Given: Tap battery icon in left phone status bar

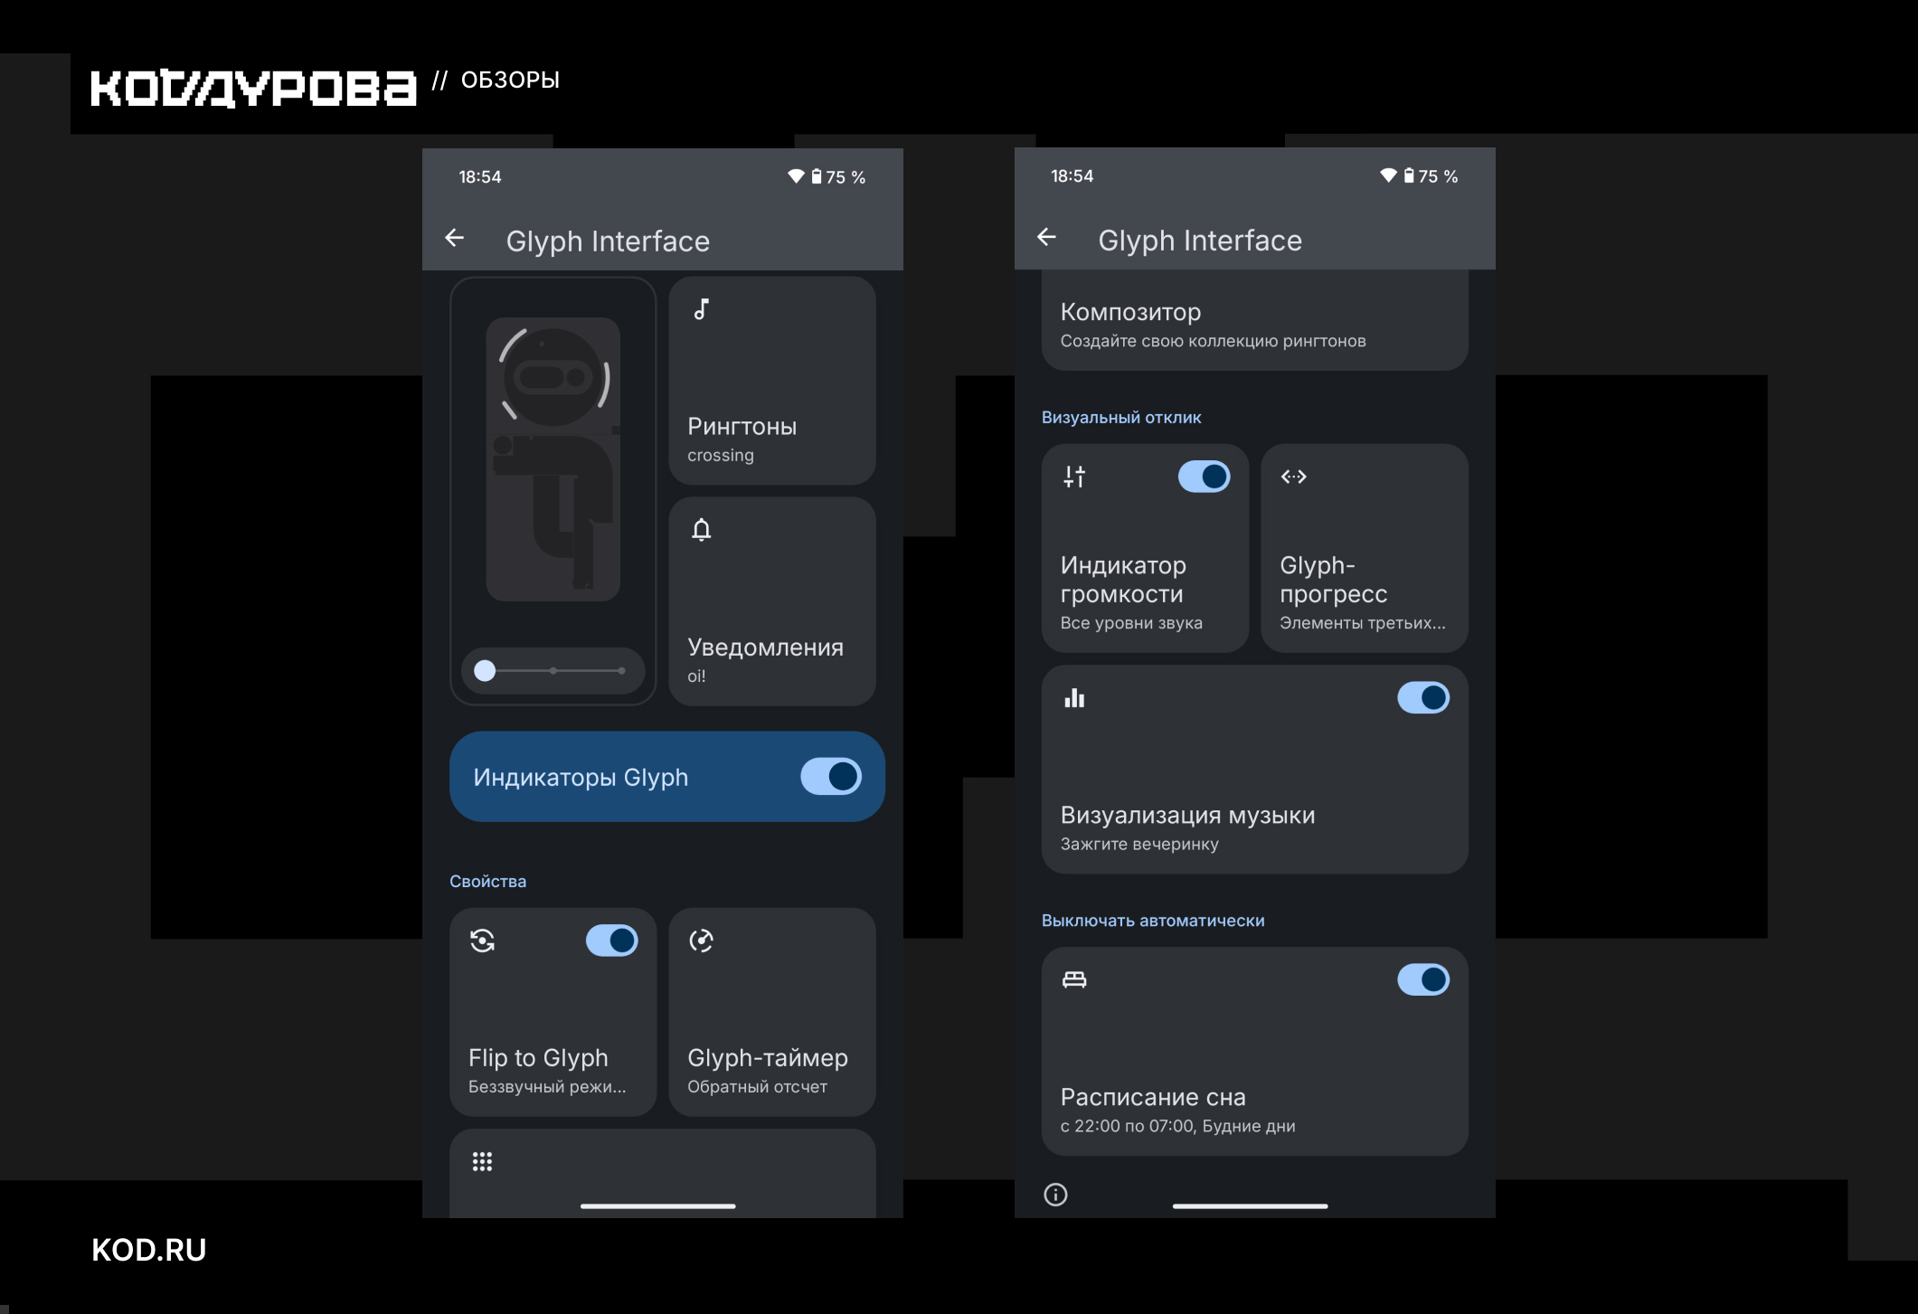Looking at the screenshot, I should [x=817, y=176].
